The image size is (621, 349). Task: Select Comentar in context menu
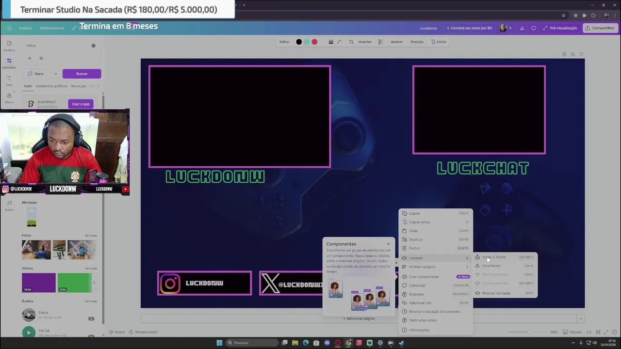click(x=436, y=286)
